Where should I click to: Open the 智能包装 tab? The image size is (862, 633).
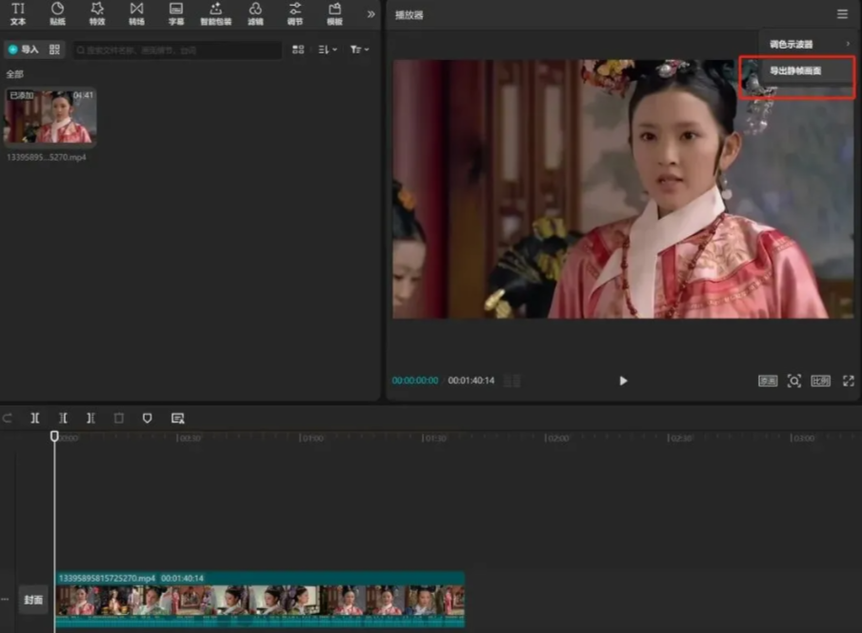point(215,14)
